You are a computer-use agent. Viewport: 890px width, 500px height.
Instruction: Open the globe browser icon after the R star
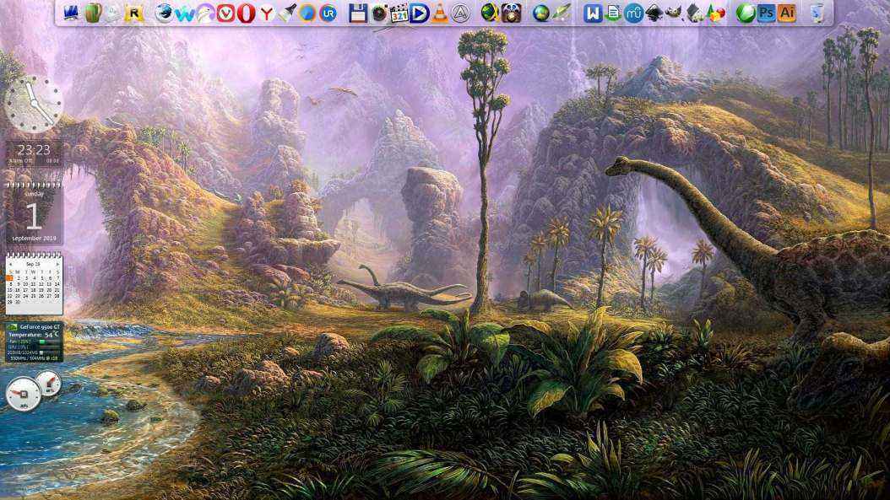point(164,13)
